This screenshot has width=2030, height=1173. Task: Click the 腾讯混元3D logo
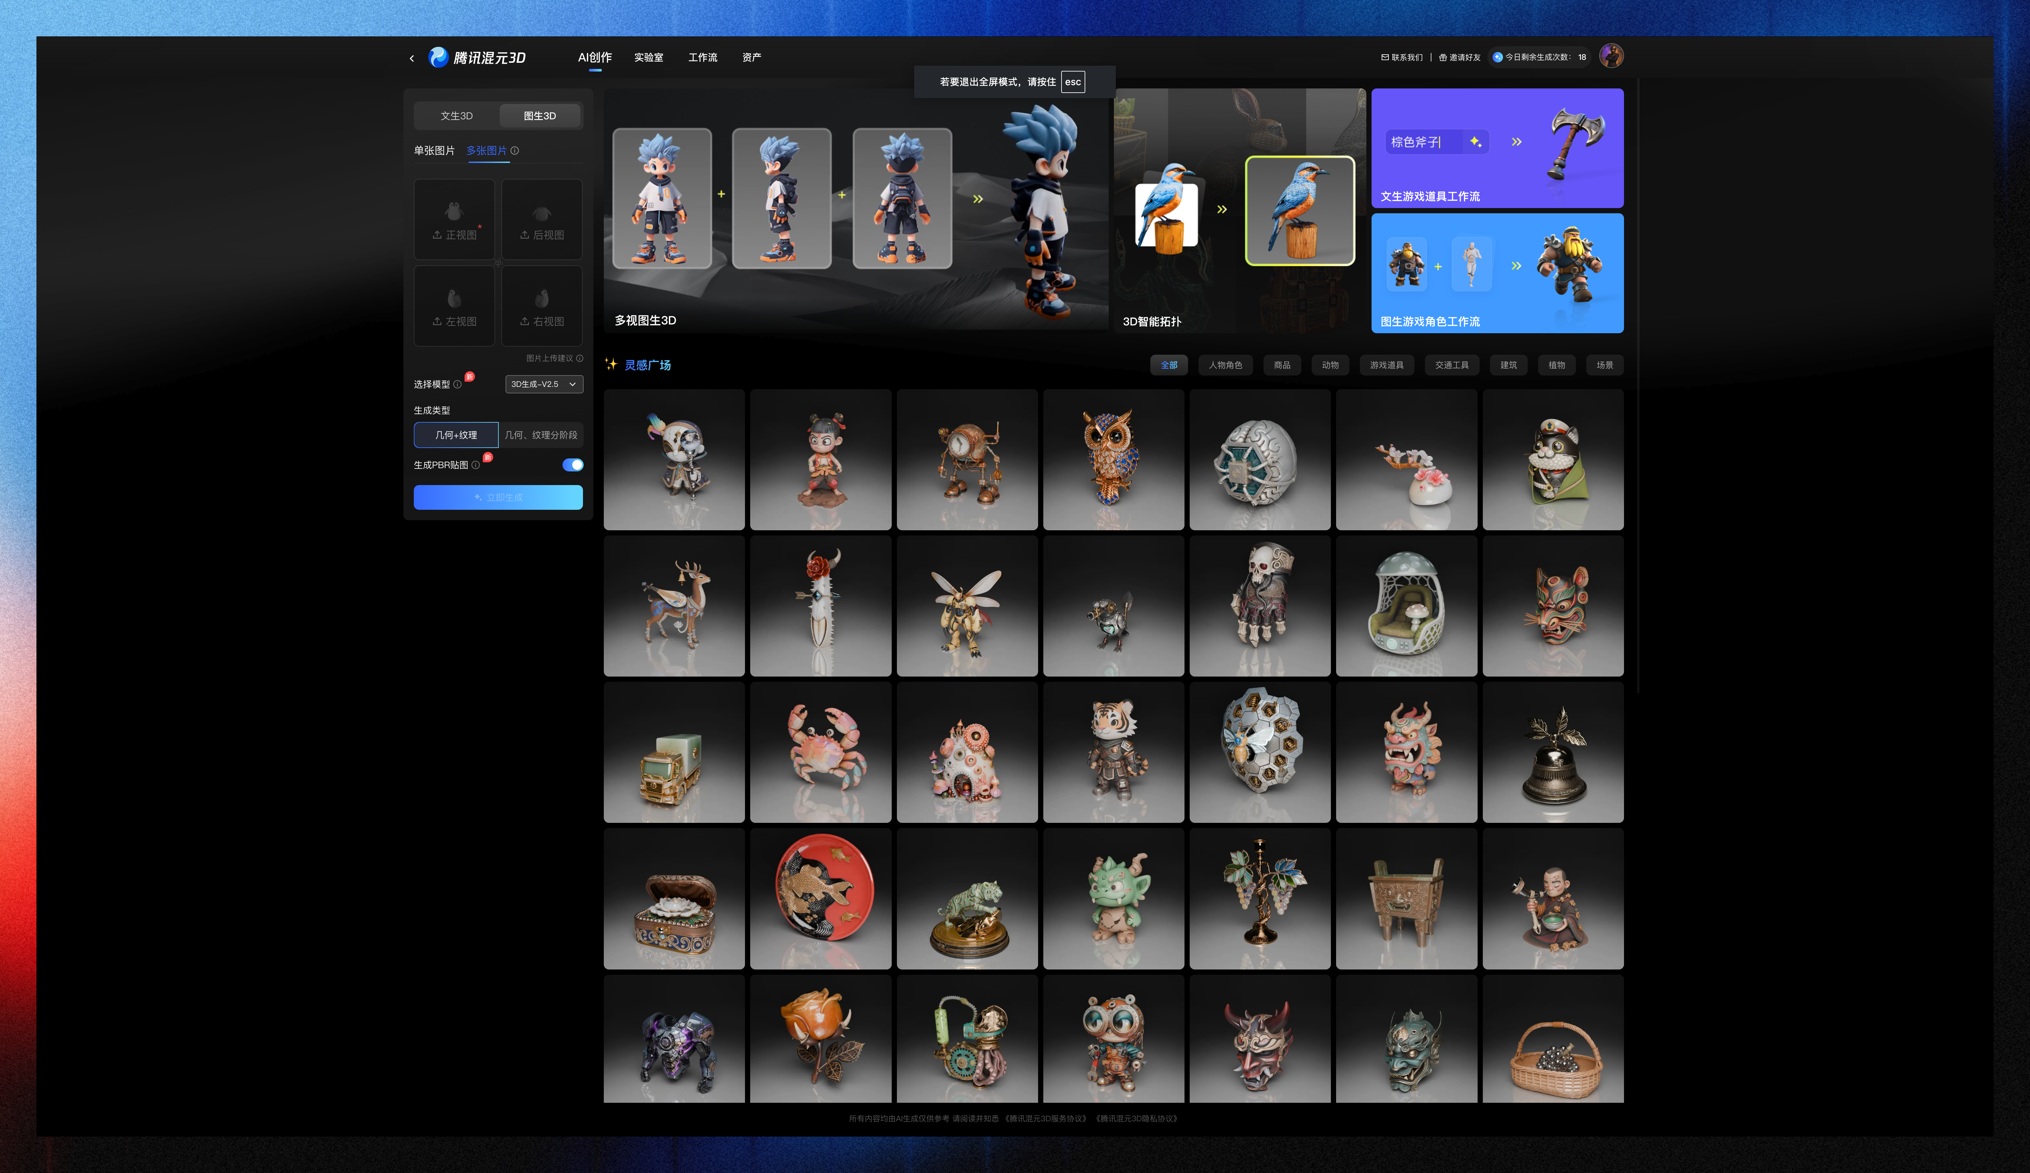(477, 57)
